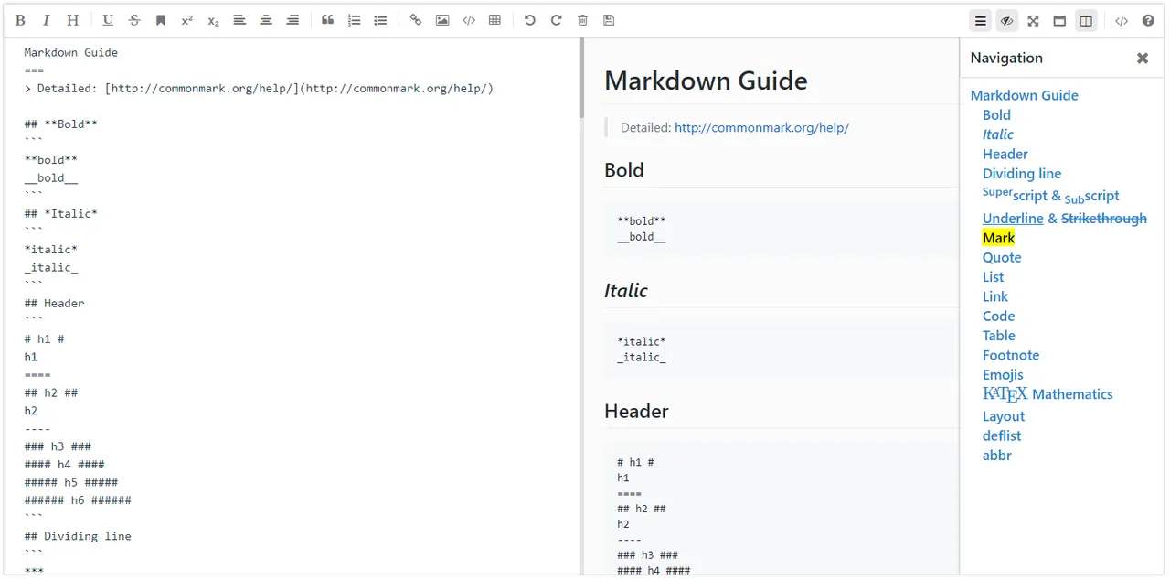The width and height of the screenshot is (1170, 580).
Task: View HTML source with the right code icon
Action: [1122, 20]
